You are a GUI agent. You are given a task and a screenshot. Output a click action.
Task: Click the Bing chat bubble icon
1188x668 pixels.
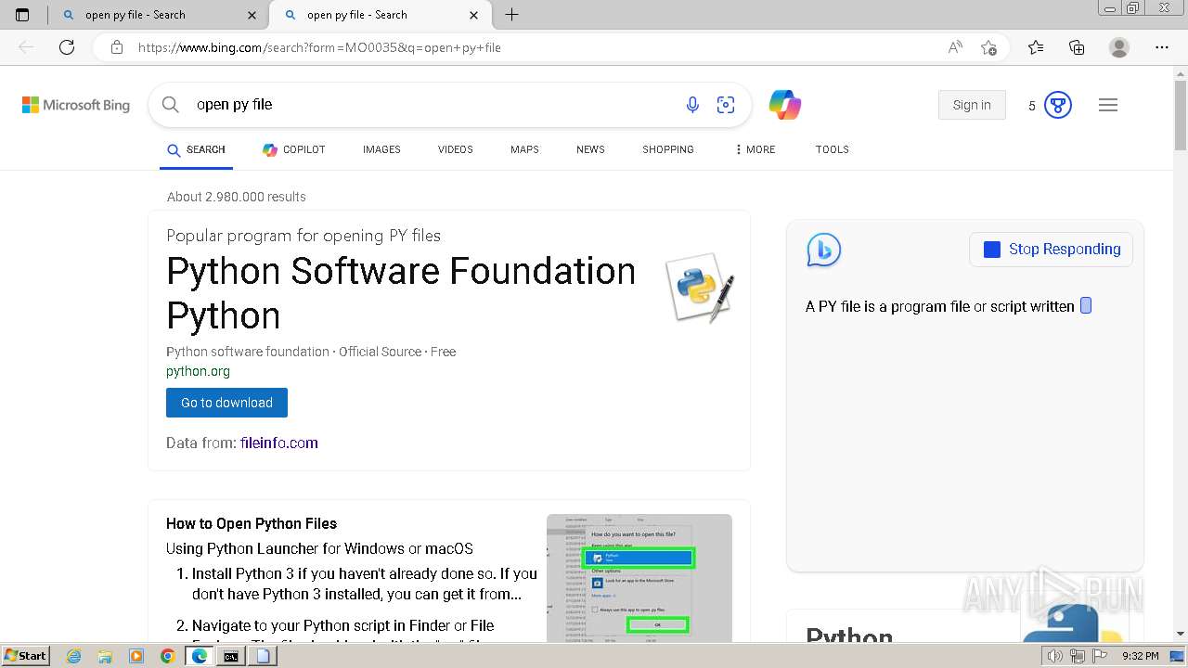click(823, 250)
